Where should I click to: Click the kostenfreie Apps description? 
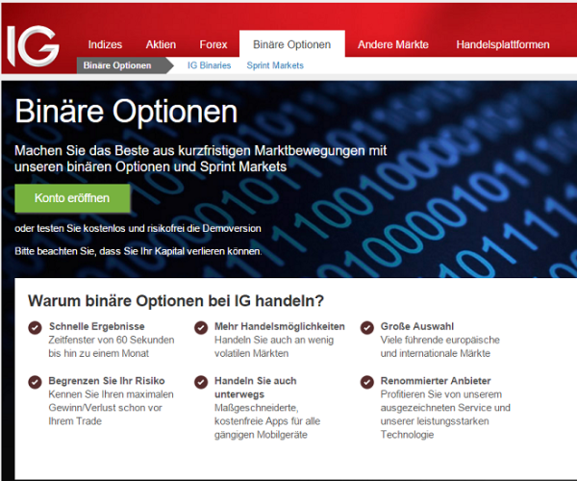(x=267, y=421)
